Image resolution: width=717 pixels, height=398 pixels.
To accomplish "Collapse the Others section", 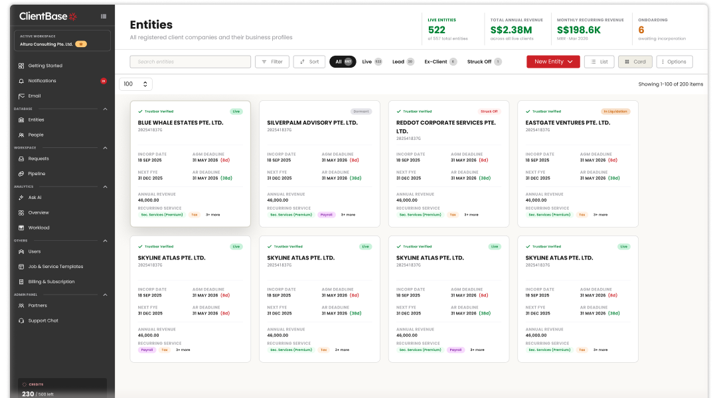I will (x=105, y=240).
